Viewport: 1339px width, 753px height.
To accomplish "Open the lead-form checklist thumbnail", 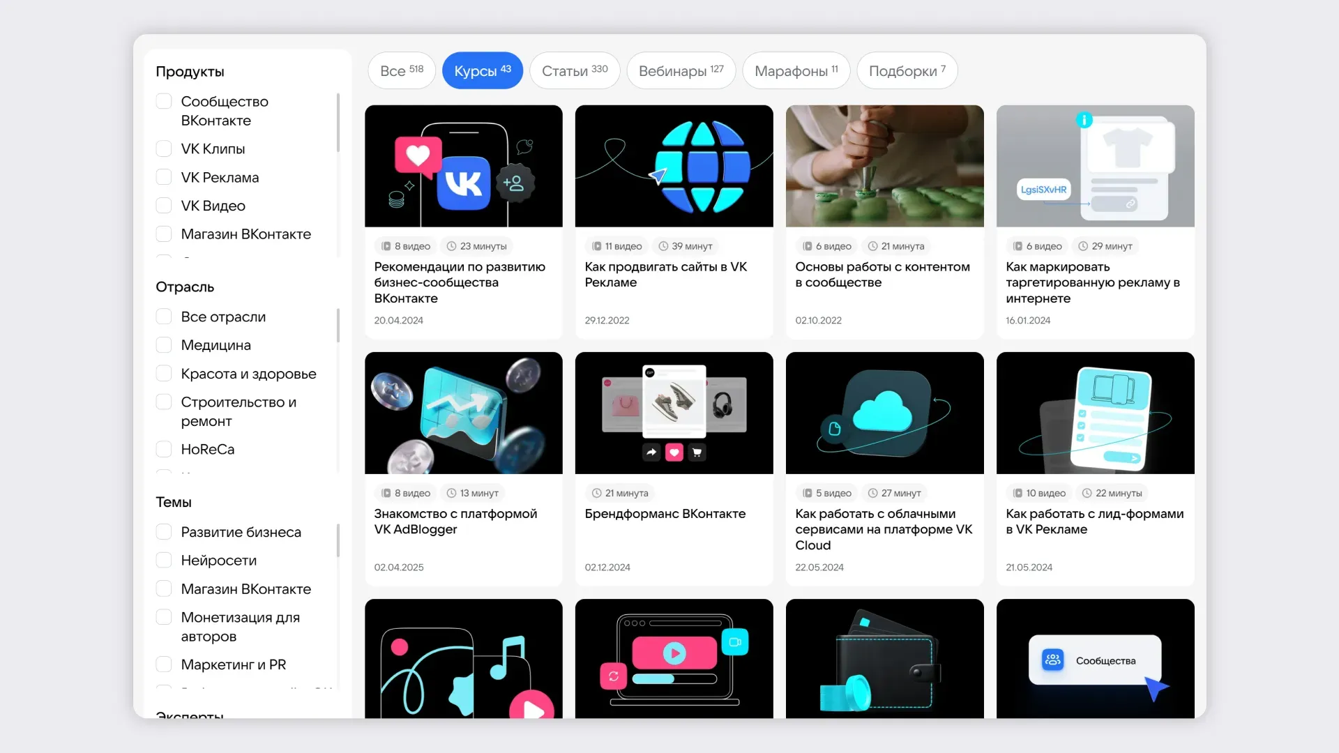I will pos(1096,413).
